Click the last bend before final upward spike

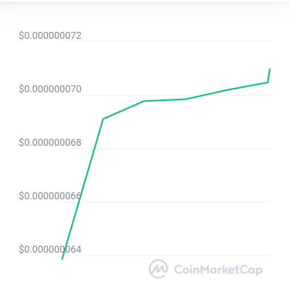(268, 82)
